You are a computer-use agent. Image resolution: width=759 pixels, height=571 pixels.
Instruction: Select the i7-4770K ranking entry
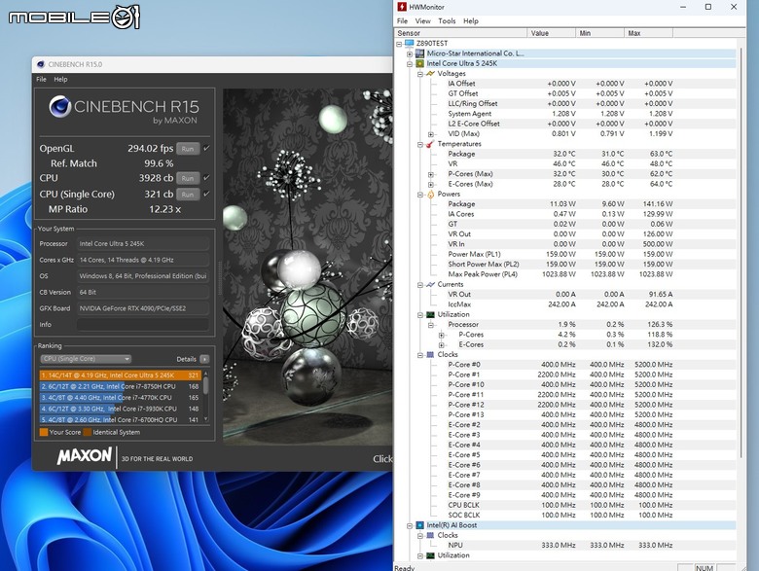tap(120, 397)
